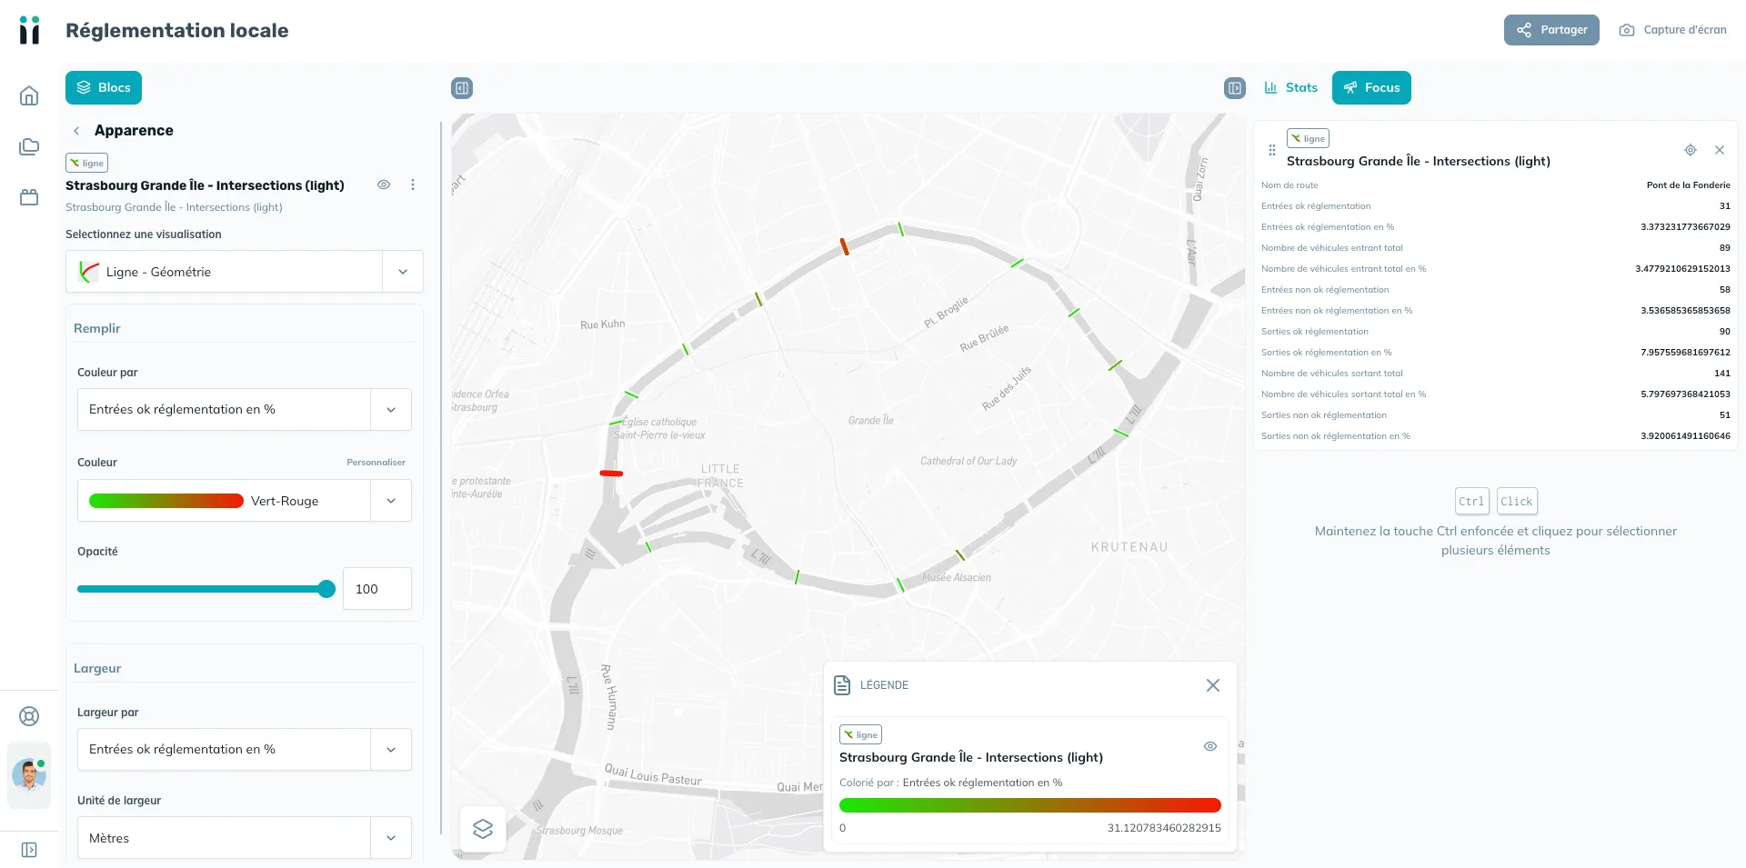The width and height of the screenshot is (1746, 868).
Task: Click the Entrées non ok réglementation row
Action: [x=1495, y=290]
